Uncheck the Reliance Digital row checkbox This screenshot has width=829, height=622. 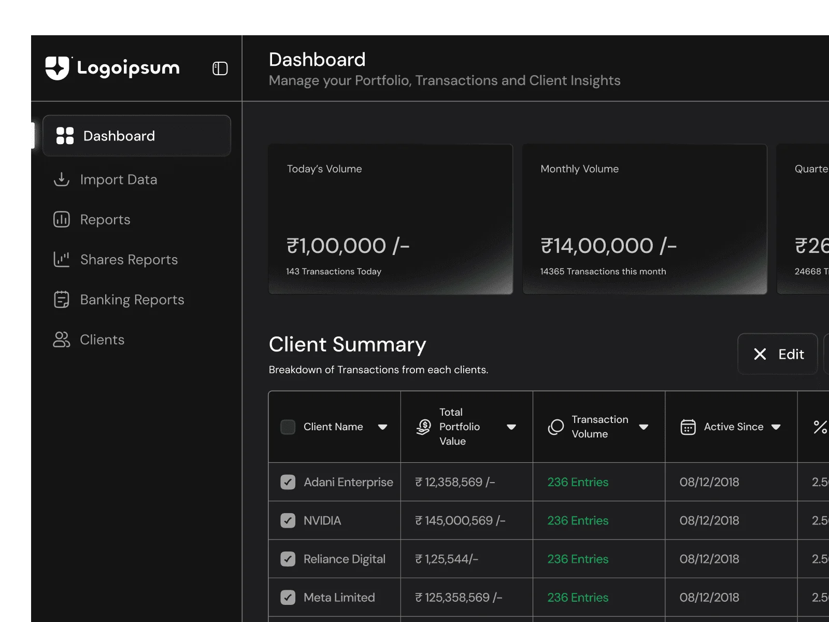288,559
